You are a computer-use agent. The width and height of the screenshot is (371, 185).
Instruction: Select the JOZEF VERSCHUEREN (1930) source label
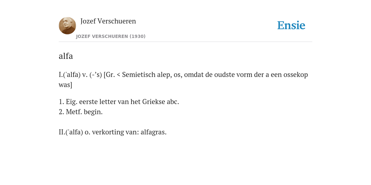[x=111, y=36]
